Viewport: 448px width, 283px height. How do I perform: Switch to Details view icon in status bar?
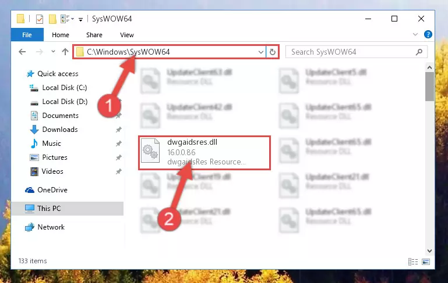(x=413, y=261)
